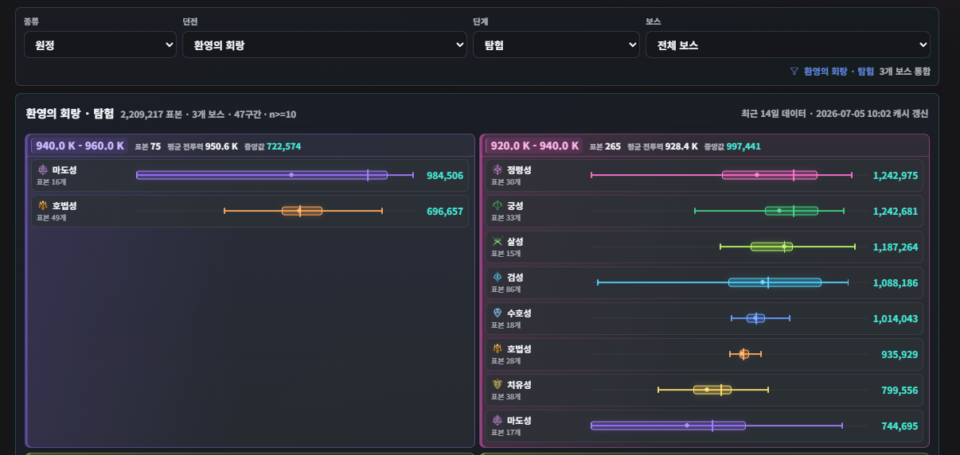Click the 940.0 K - 960.0 K range badge
The image size is (960, 455).
coord(80,146)
